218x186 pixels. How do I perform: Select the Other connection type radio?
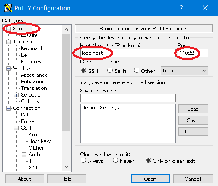(137, 70)
